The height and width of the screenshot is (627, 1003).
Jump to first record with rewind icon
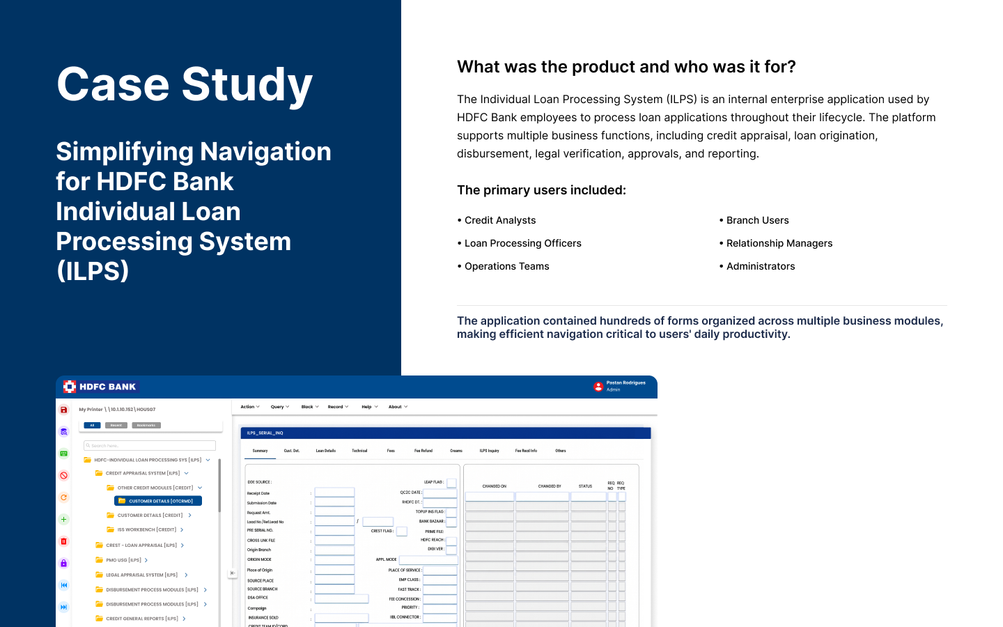pos(63,585)
